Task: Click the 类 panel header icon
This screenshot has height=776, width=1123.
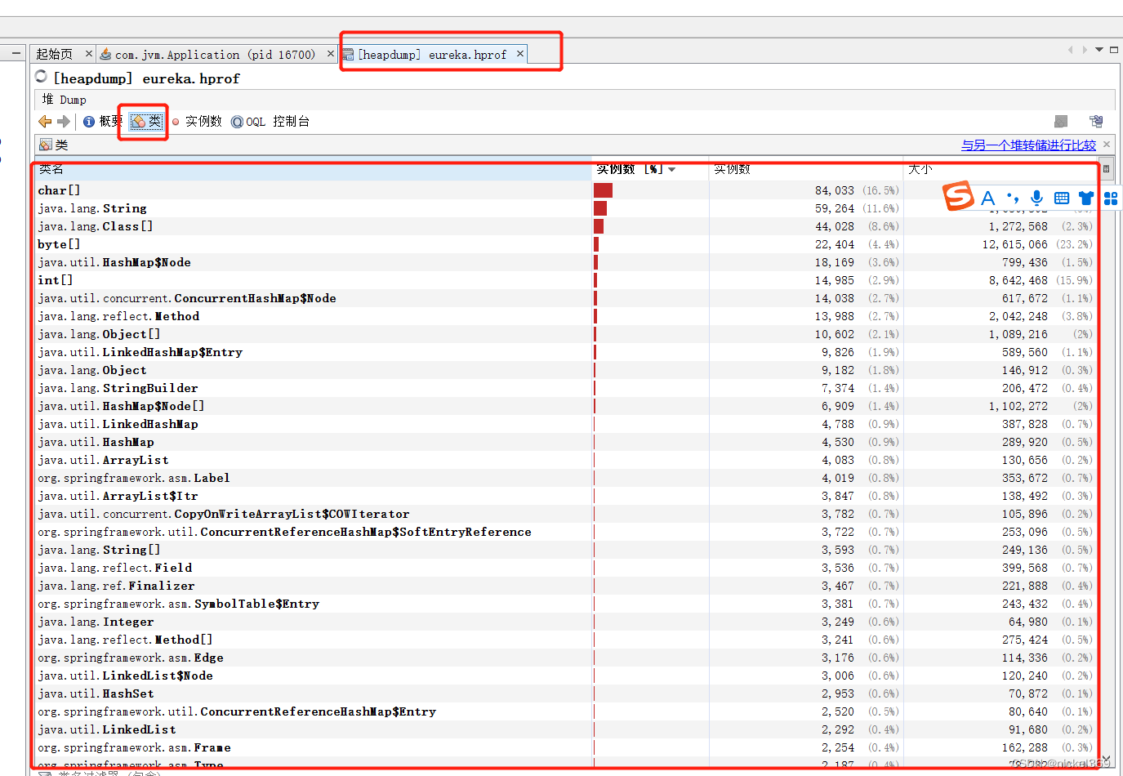Action: [x=46, y=145]
